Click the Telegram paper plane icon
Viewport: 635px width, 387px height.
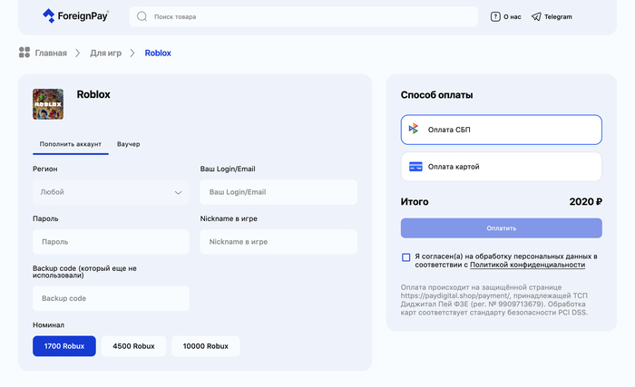(x=536, y=16)
